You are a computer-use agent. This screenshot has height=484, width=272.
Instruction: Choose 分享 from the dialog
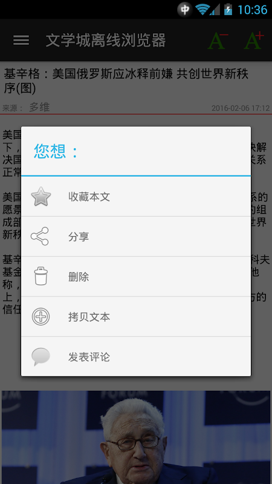point(135,237)
